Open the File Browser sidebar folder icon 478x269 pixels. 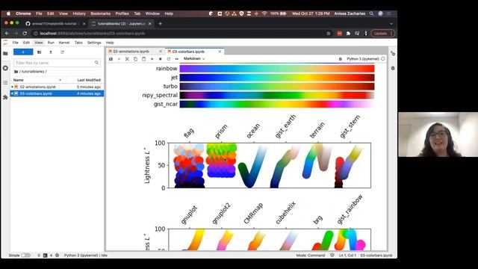5,53
